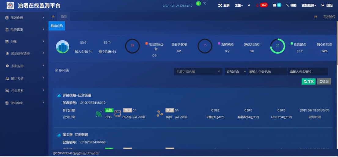Open the user account dropdown beside logout

point(309,5)
